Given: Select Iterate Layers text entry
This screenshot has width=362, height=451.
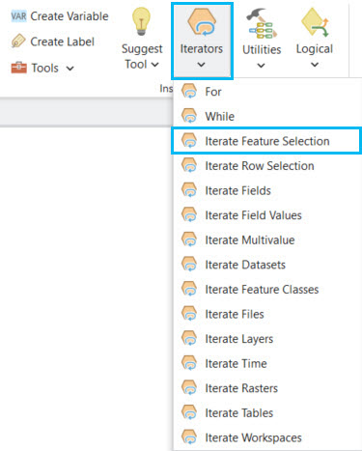Looking at the screenshot, I should pyautogui.click(x=239, y=339).
